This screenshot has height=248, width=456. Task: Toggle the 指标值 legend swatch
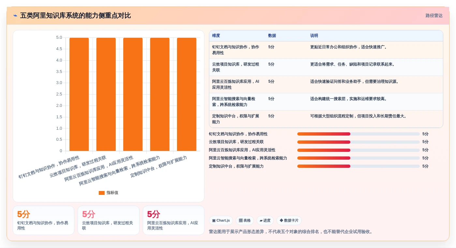102,193
